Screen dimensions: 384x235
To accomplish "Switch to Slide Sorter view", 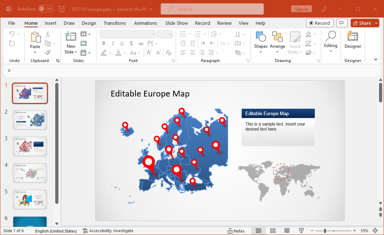I will [x=272, y=231].
